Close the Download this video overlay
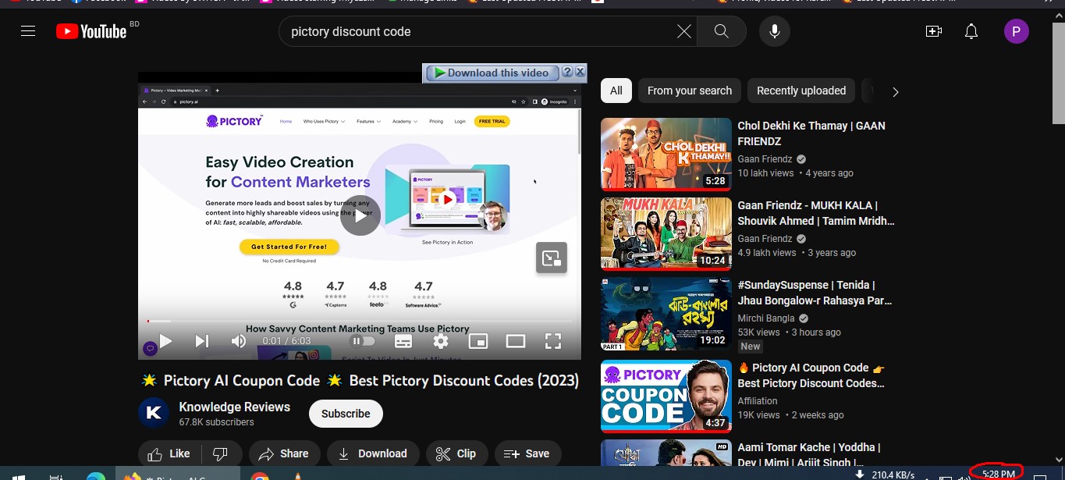1065x480 pixels. click(x=580, y=72)
